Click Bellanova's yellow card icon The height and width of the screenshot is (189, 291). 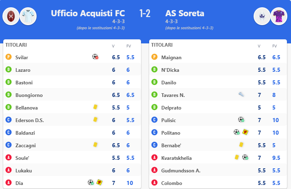[96, 107]
